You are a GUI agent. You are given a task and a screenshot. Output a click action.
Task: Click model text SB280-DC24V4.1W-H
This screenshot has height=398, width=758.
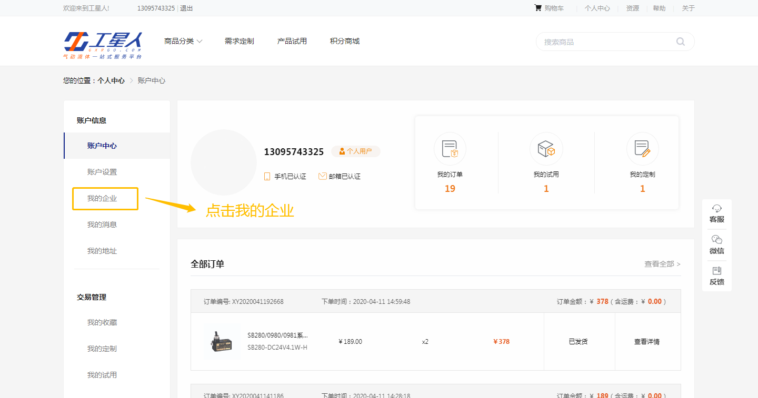pos(277,348)
